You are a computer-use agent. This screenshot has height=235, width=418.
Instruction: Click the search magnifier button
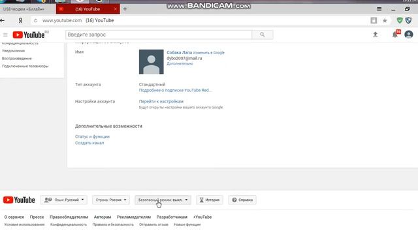click(x=263, y=35)
